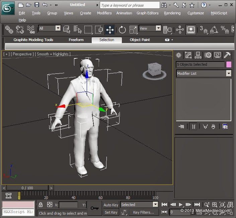Activate the Select and Rotate tool

point(122,30)
